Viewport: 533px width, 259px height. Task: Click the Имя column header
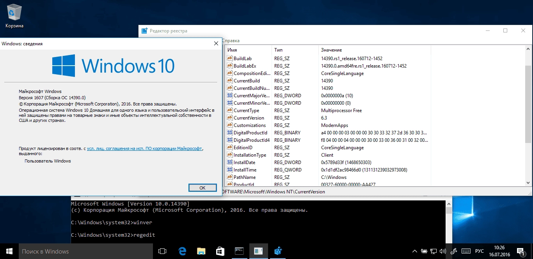pos(248,50)
